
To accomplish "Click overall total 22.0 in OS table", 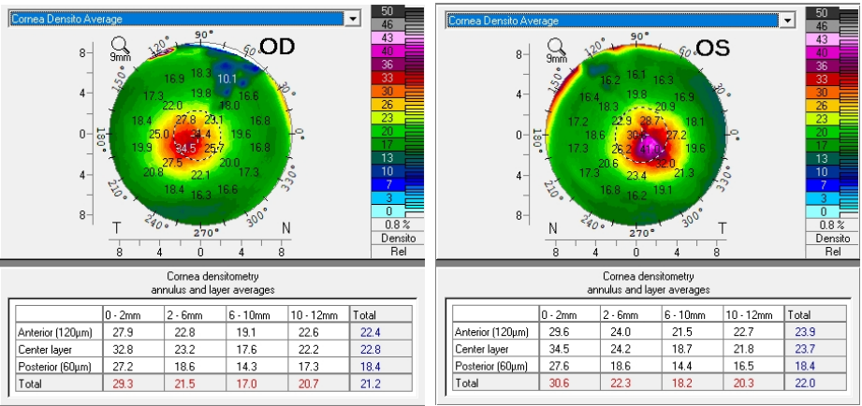I will 816,384.
